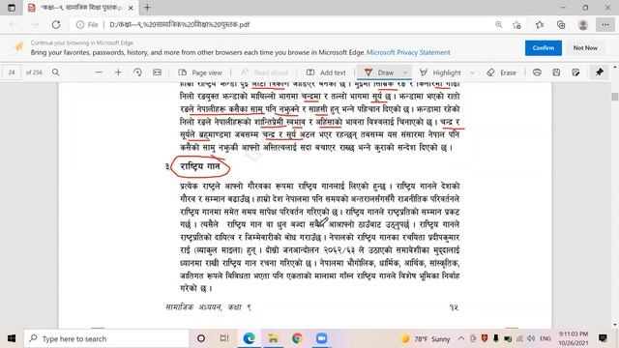
Task: Open Windows notification center
Action: (603, 338)
